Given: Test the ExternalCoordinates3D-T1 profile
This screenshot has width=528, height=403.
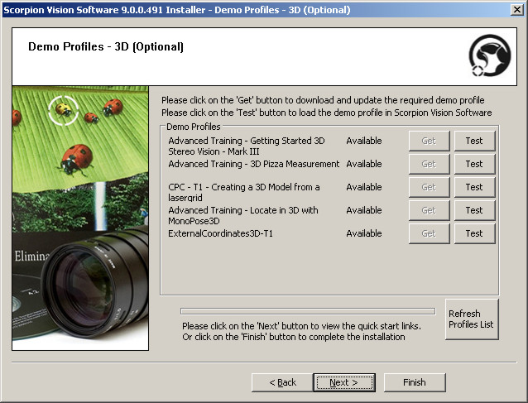Looking at the screenshot, I should pos(474,233).
